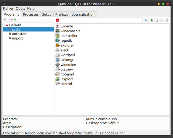This screenshot has height=138, width=173.
Task: Select the Default prefix item
Action: [x=15, y=25]
